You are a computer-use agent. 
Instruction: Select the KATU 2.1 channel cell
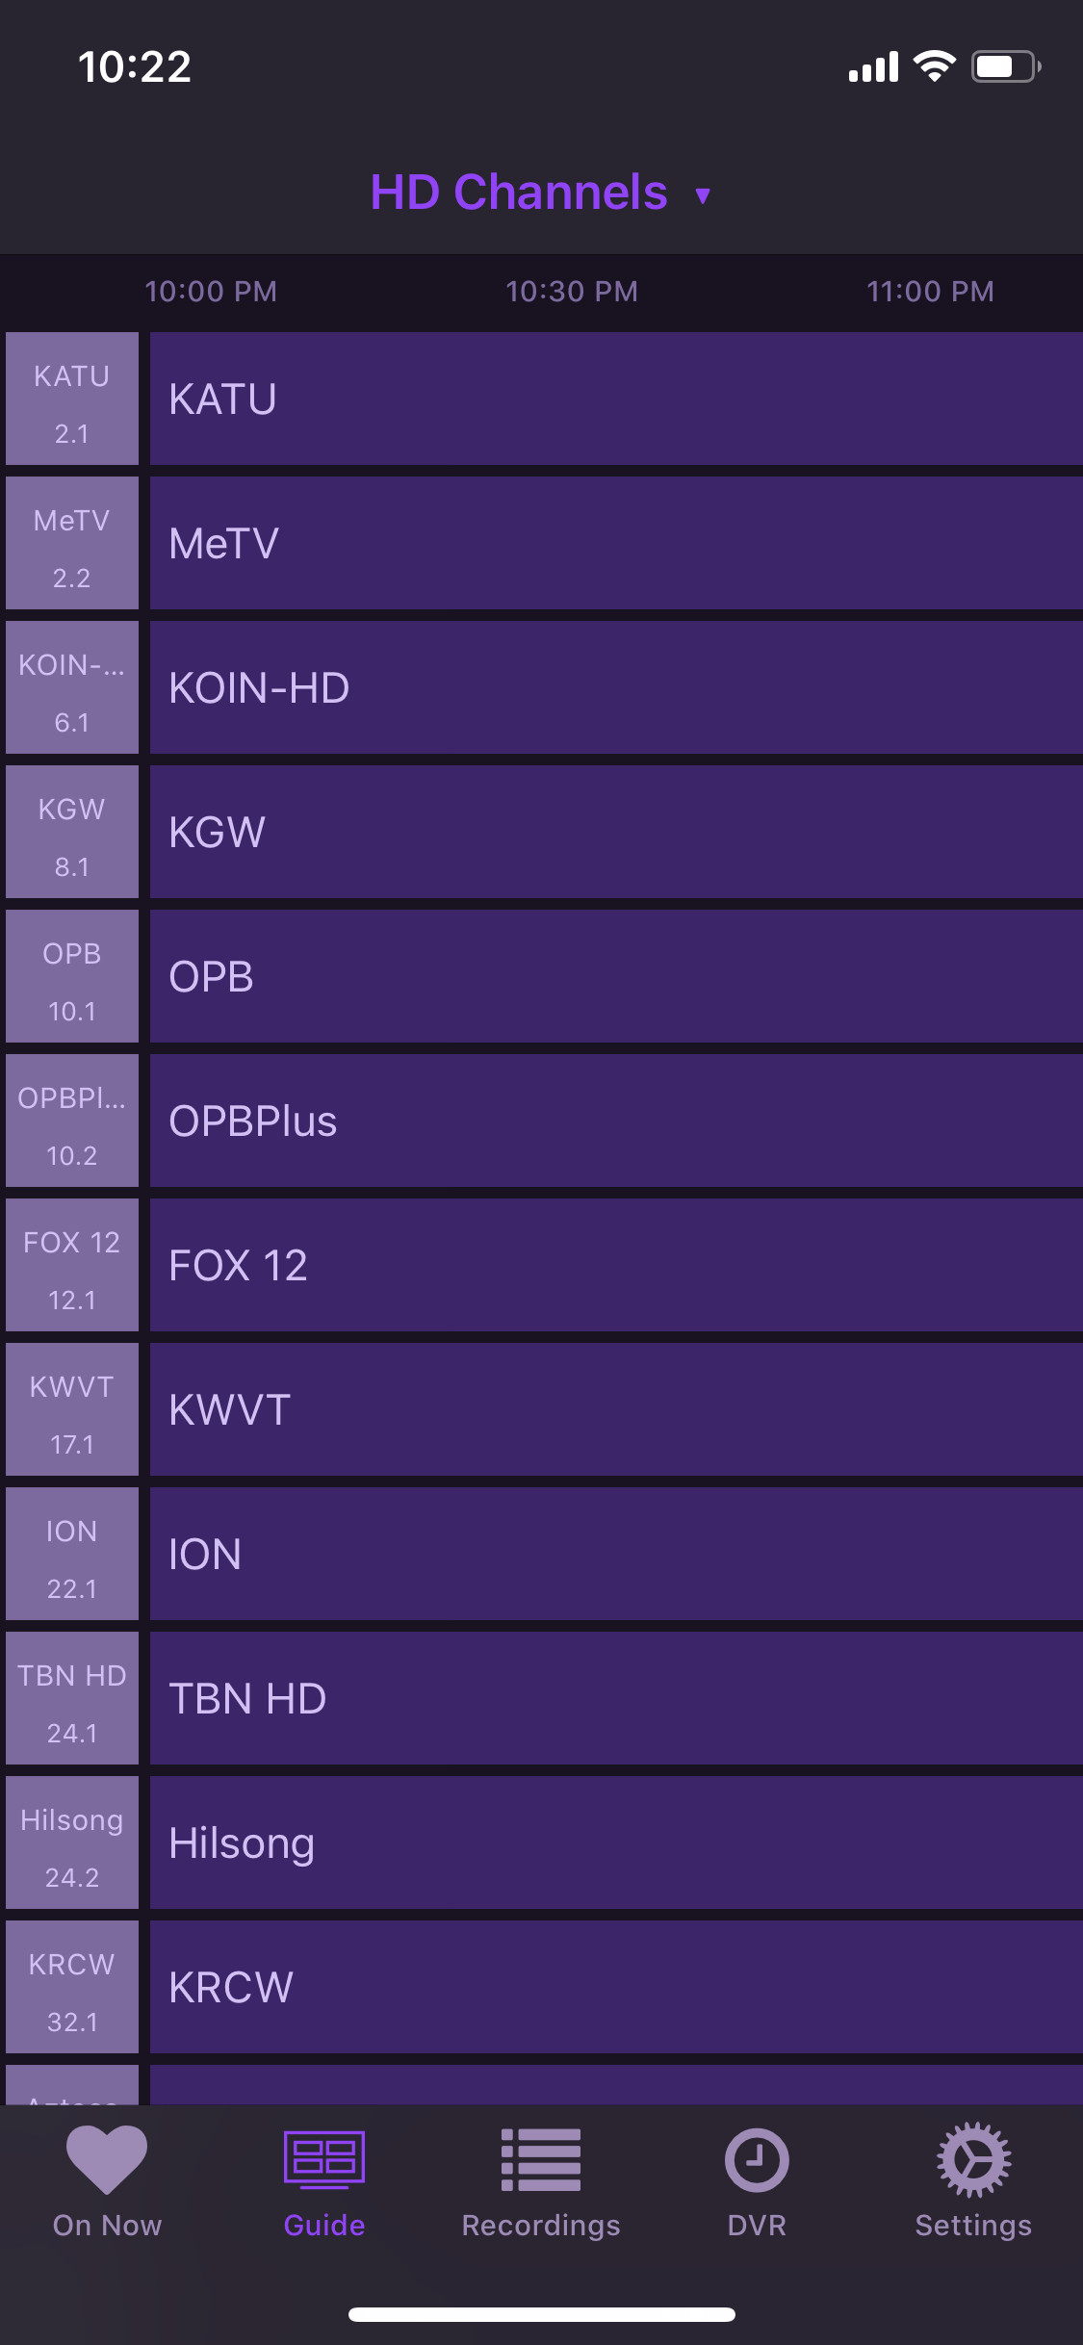click(72, 399)
